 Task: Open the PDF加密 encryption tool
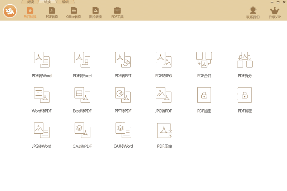204,95
